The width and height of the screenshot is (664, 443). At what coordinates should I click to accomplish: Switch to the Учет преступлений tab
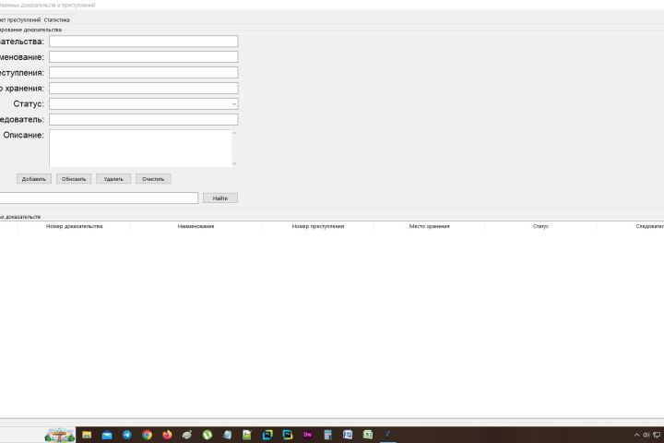coord(20,20)
